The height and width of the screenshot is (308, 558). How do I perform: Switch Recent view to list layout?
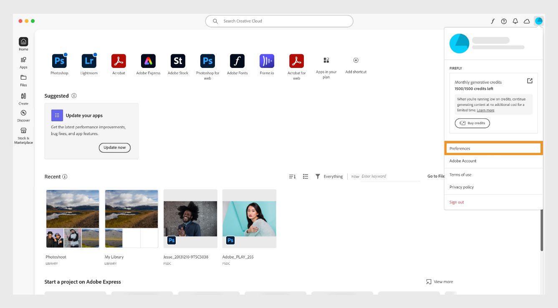point(306,176)
